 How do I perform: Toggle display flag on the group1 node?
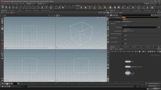[x=130, y=73]
